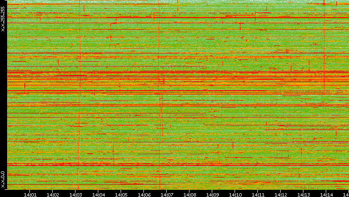Select the 14:10 time axis label
Viewport: 349px width, 197px height.
(235, 195)
